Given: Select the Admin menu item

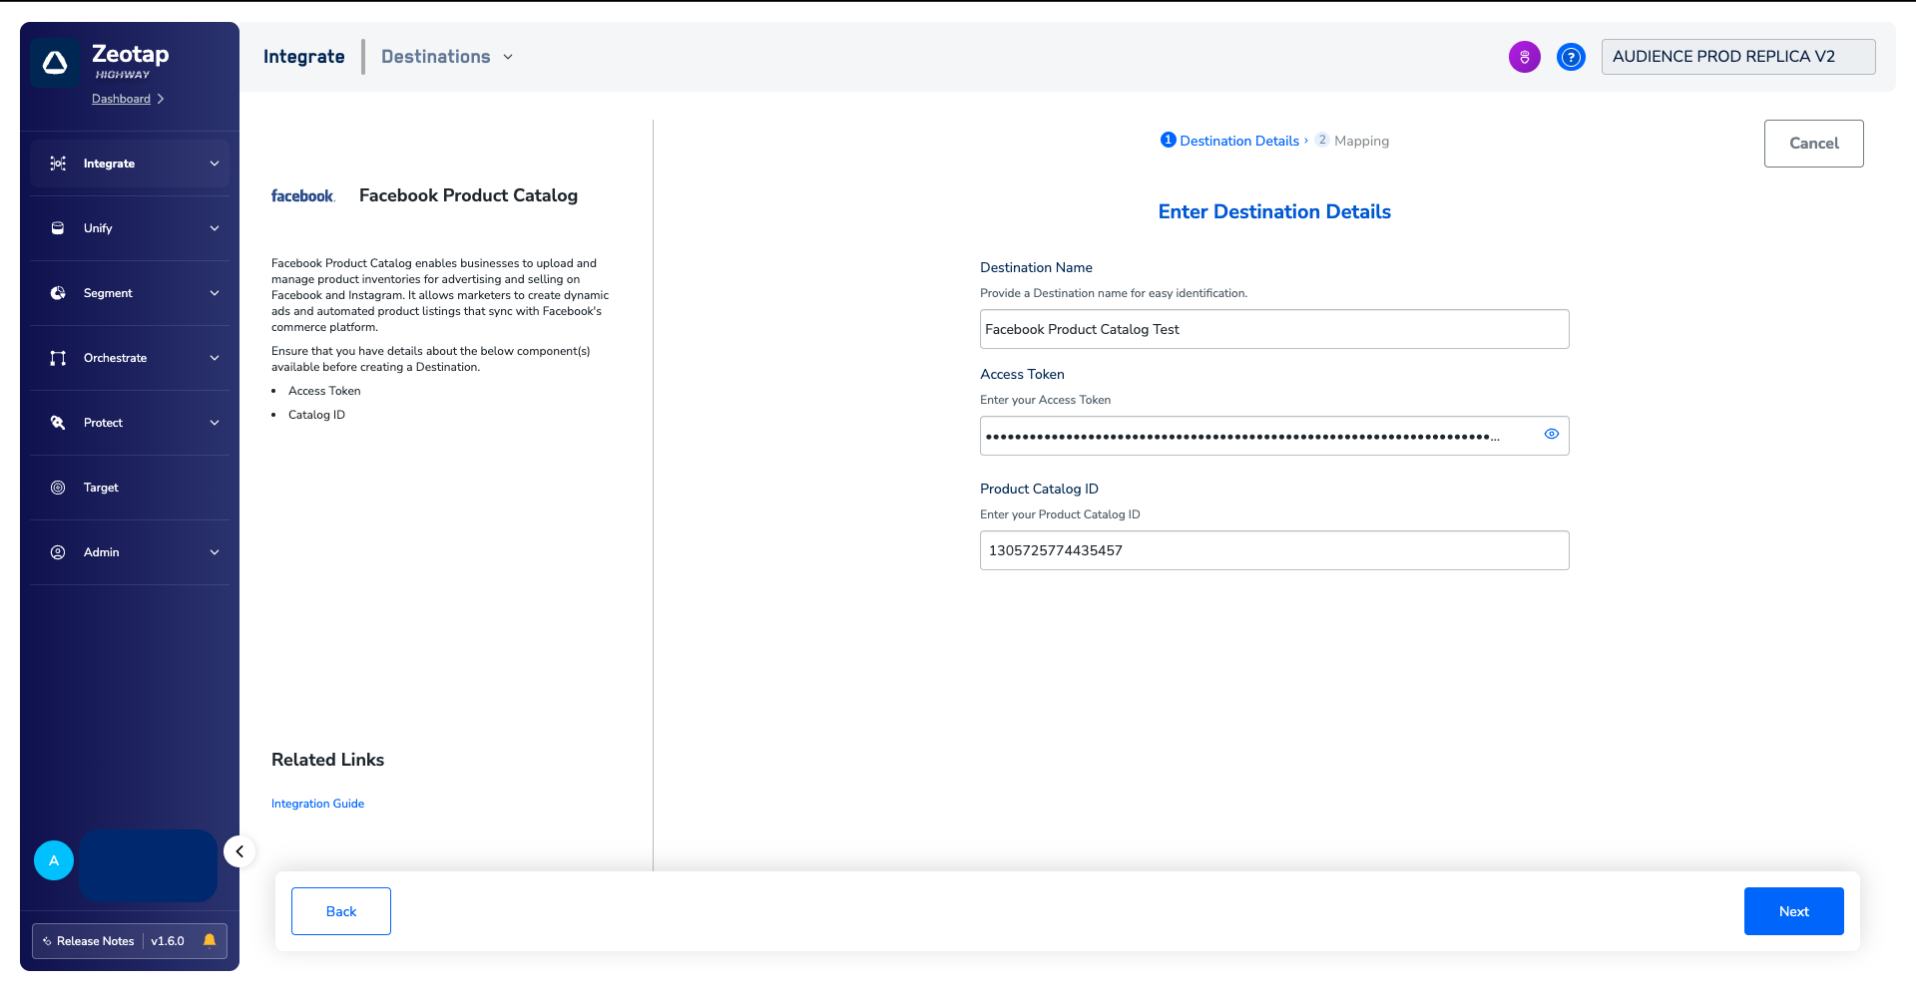Looking at the screenshot, I should click(x=130, y=552).
